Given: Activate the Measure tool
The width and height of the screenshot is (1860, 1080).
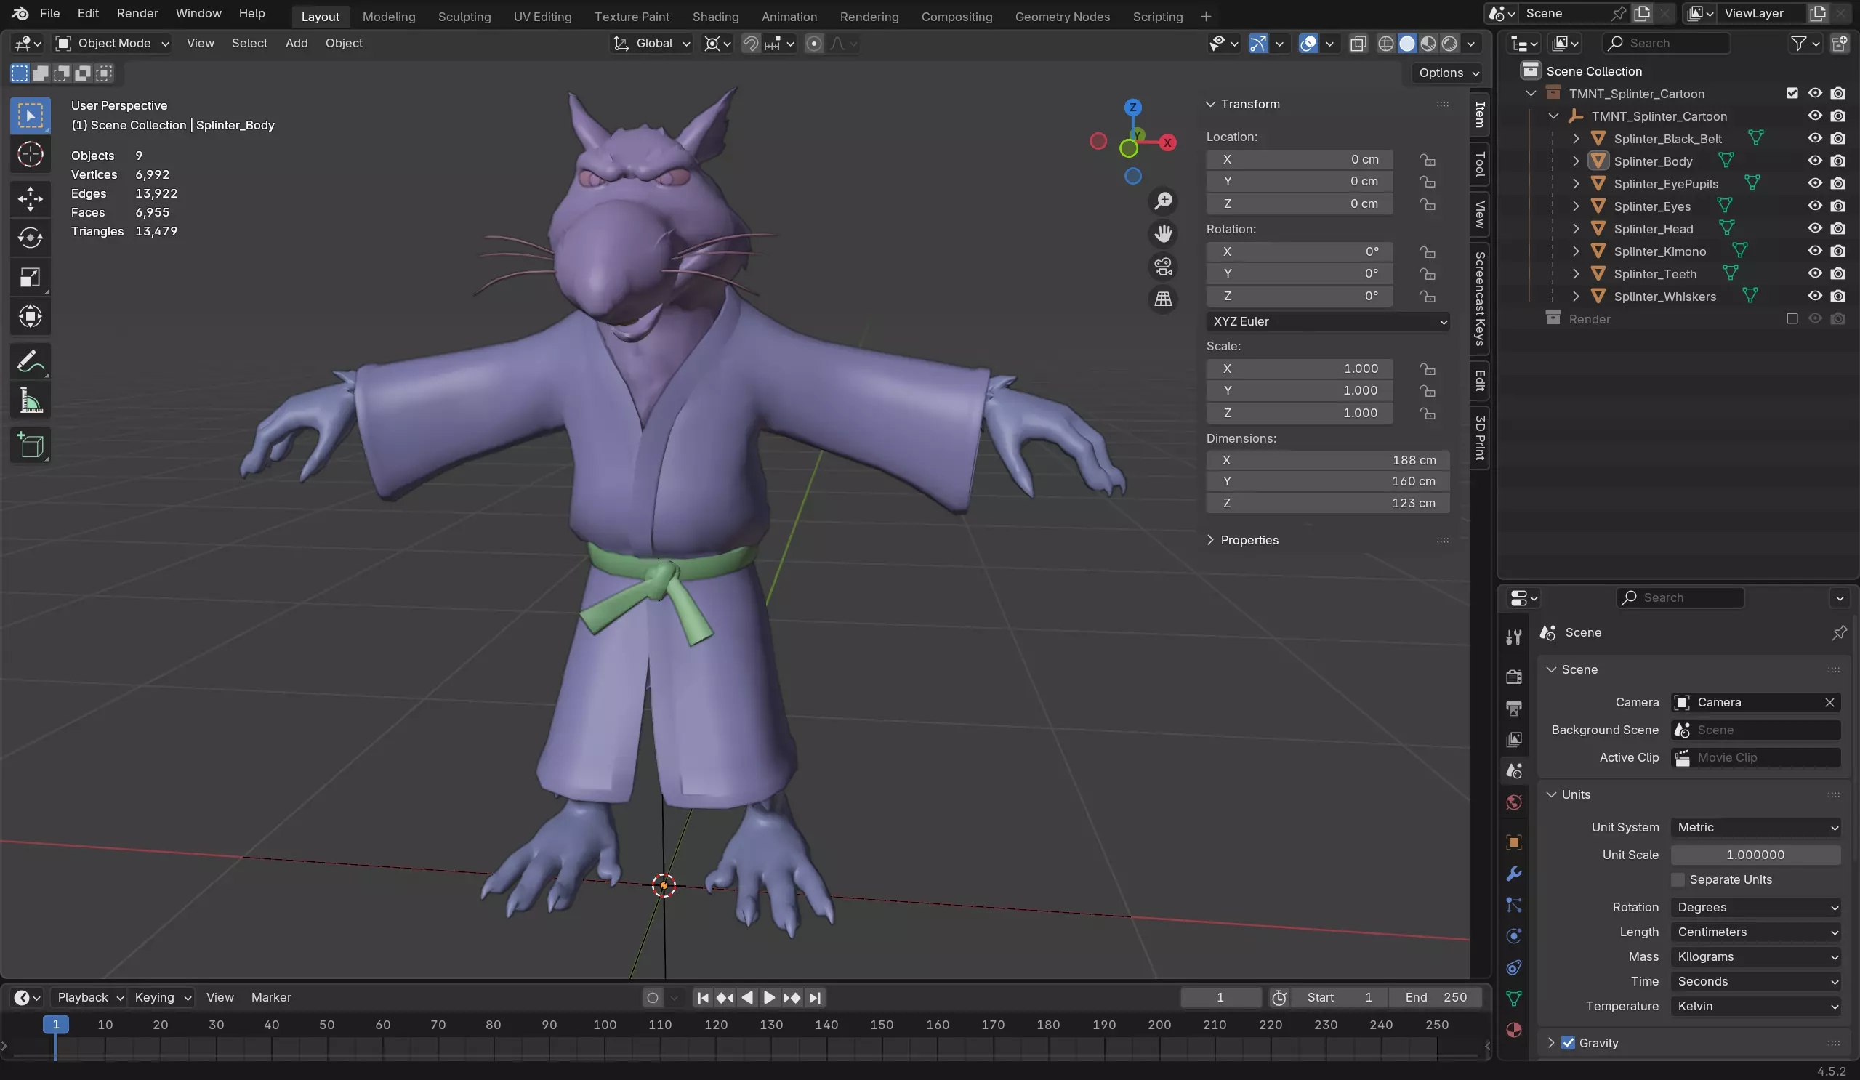Looking at the screenshot, I should pyautogui.click(x=31, y=401).
